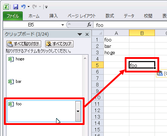This screenshot has height=136, width=167.
Task: Customize the Quick Access Toolbar dropdown
Action: point(46,7)
